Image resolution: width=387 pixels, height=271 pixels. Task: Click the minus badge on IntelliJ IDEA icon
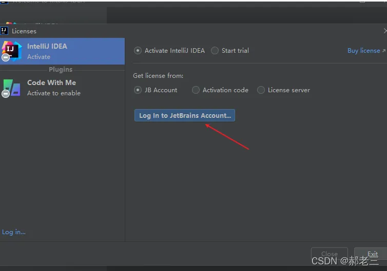point(5,57)
